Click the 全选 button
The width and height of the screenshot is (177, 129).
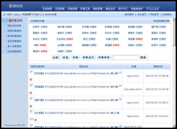[x=56, y=57]
